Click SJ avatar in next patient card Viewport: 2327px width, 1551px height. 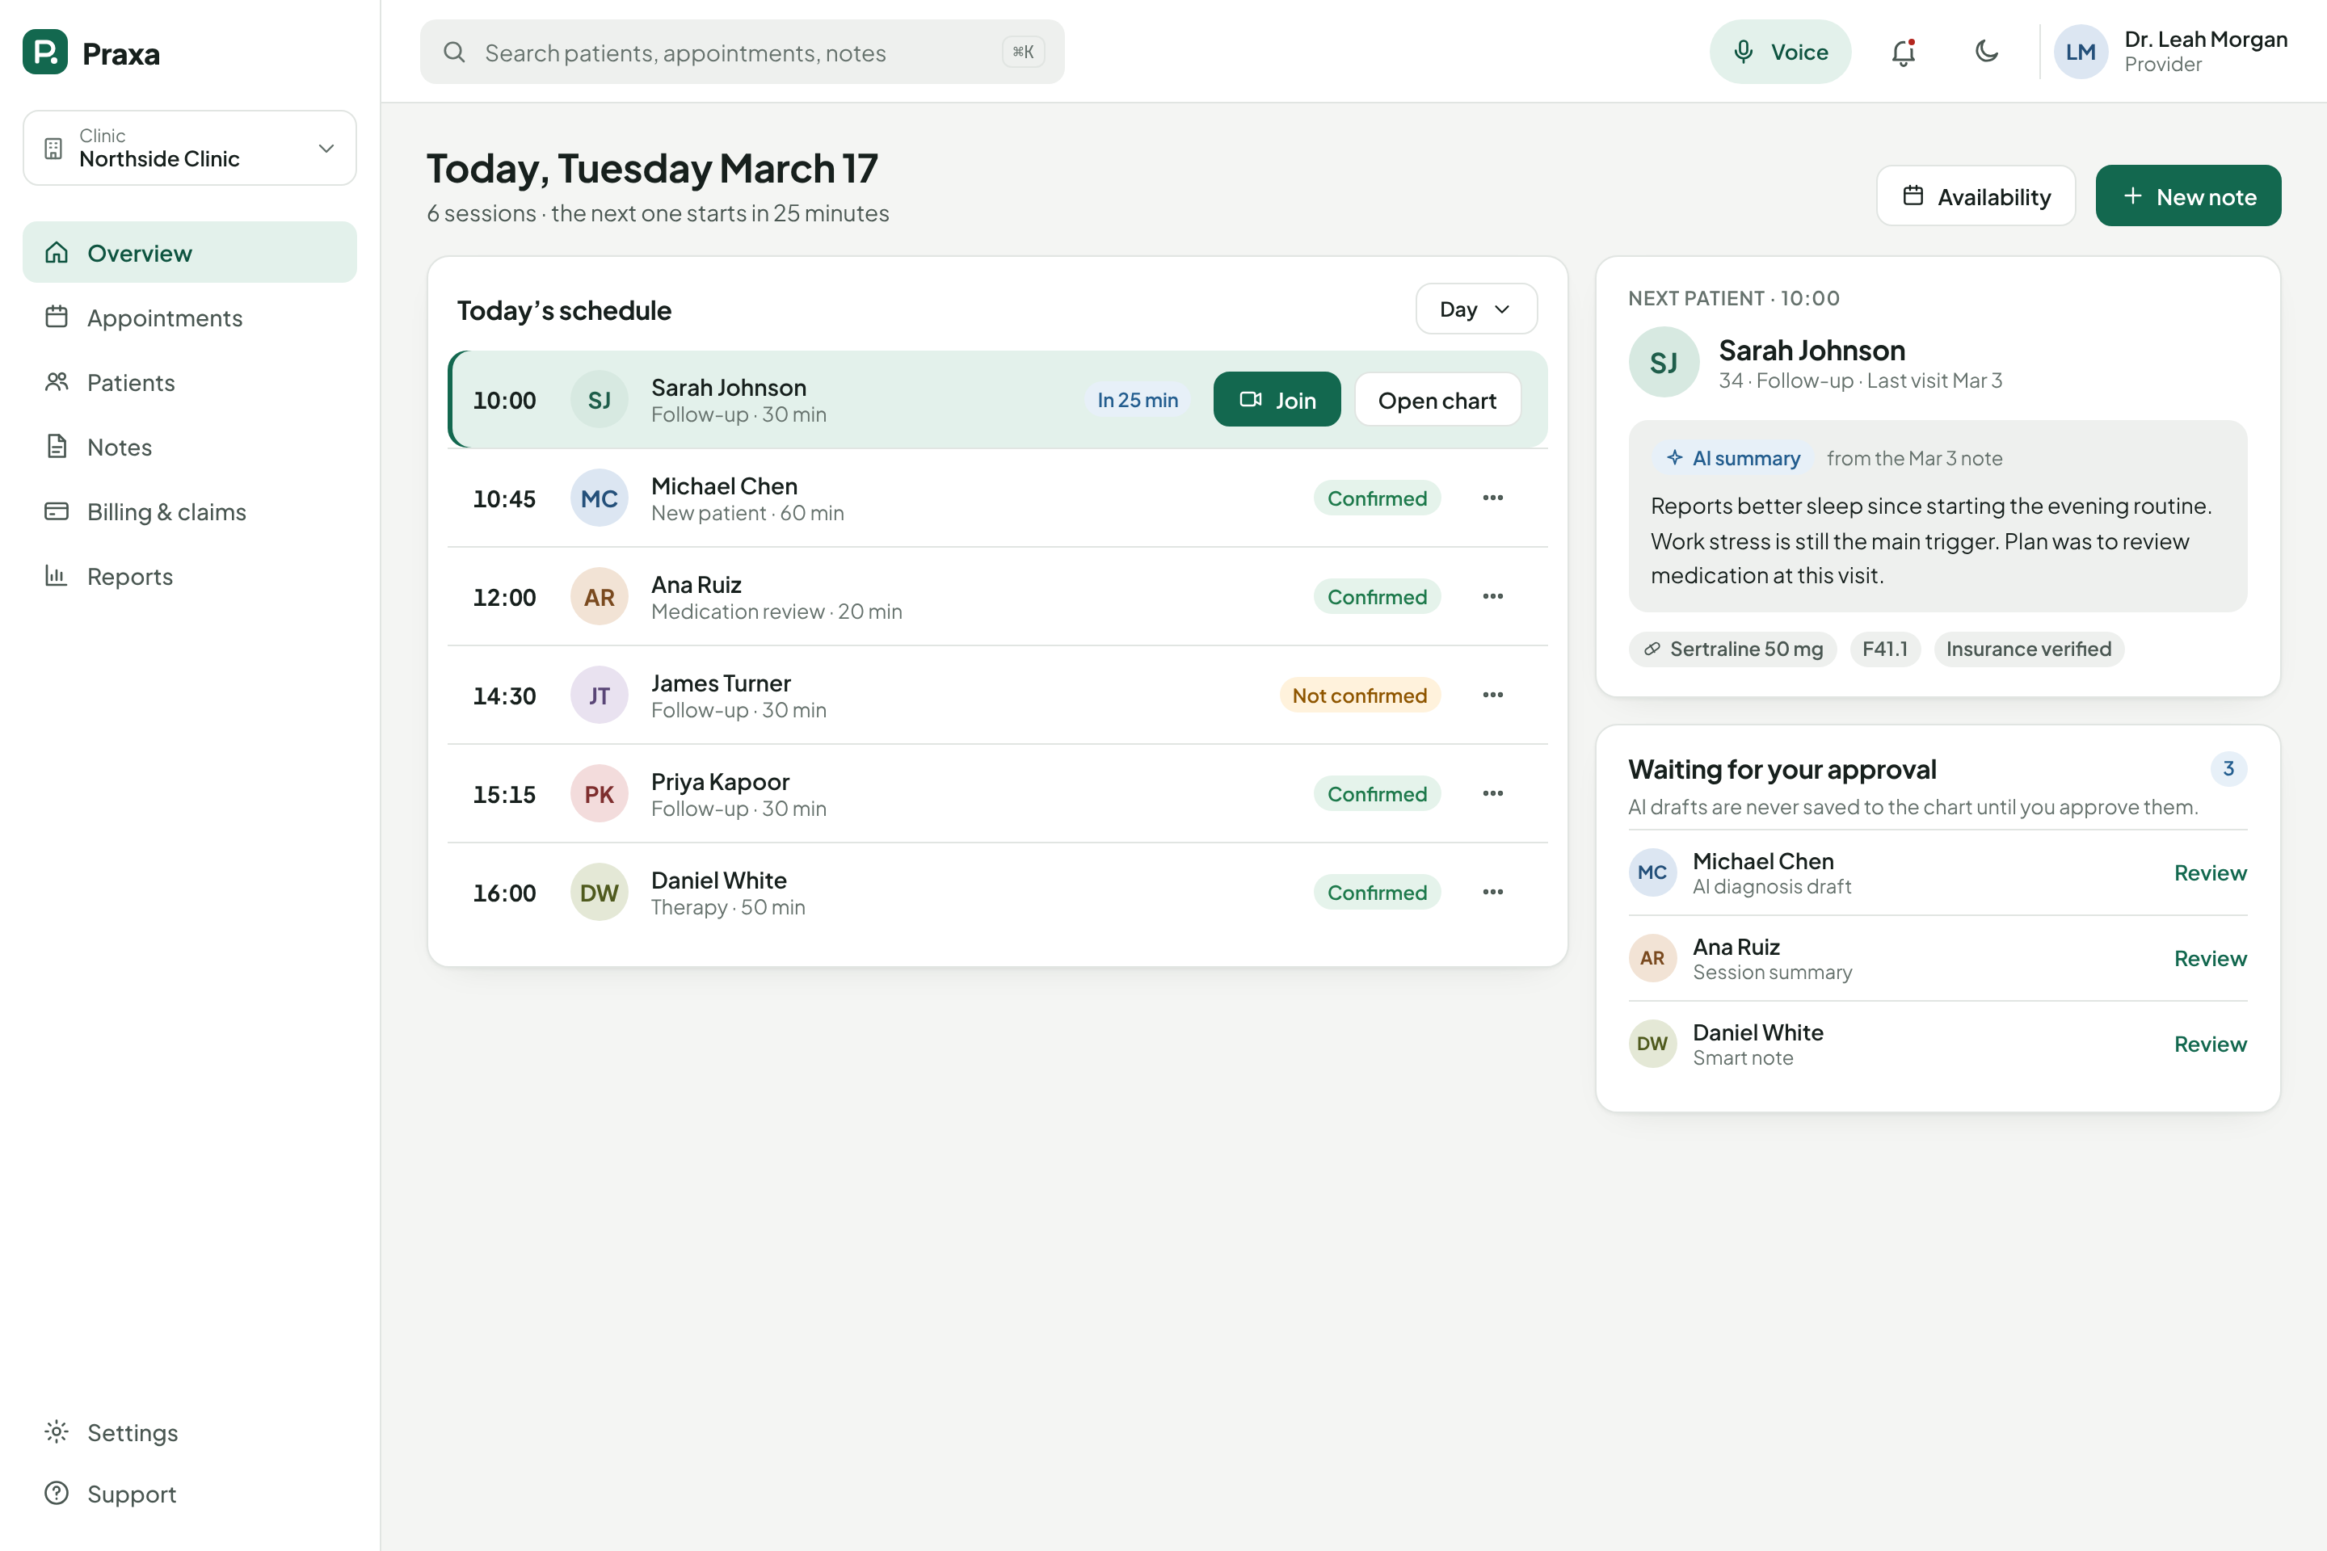point(1663,362)
